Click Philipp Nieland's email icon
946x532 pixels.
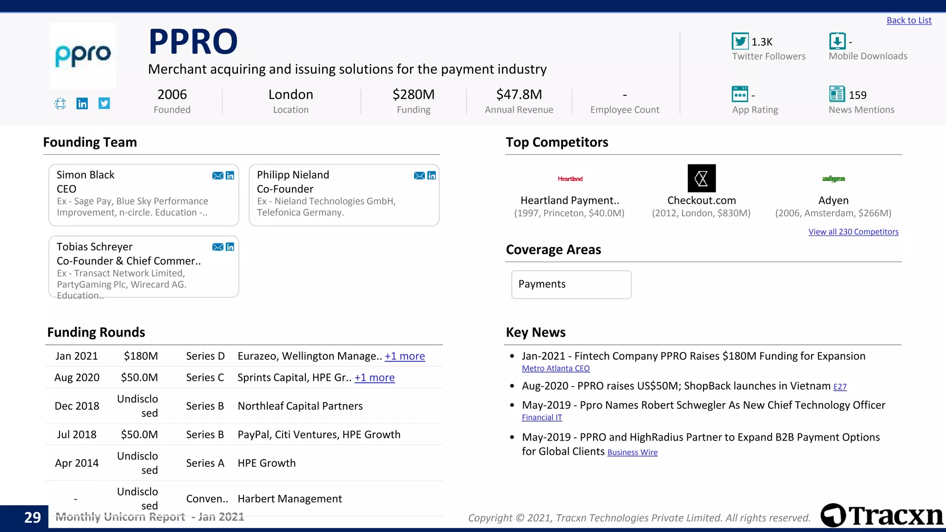[x=419, y=175]
